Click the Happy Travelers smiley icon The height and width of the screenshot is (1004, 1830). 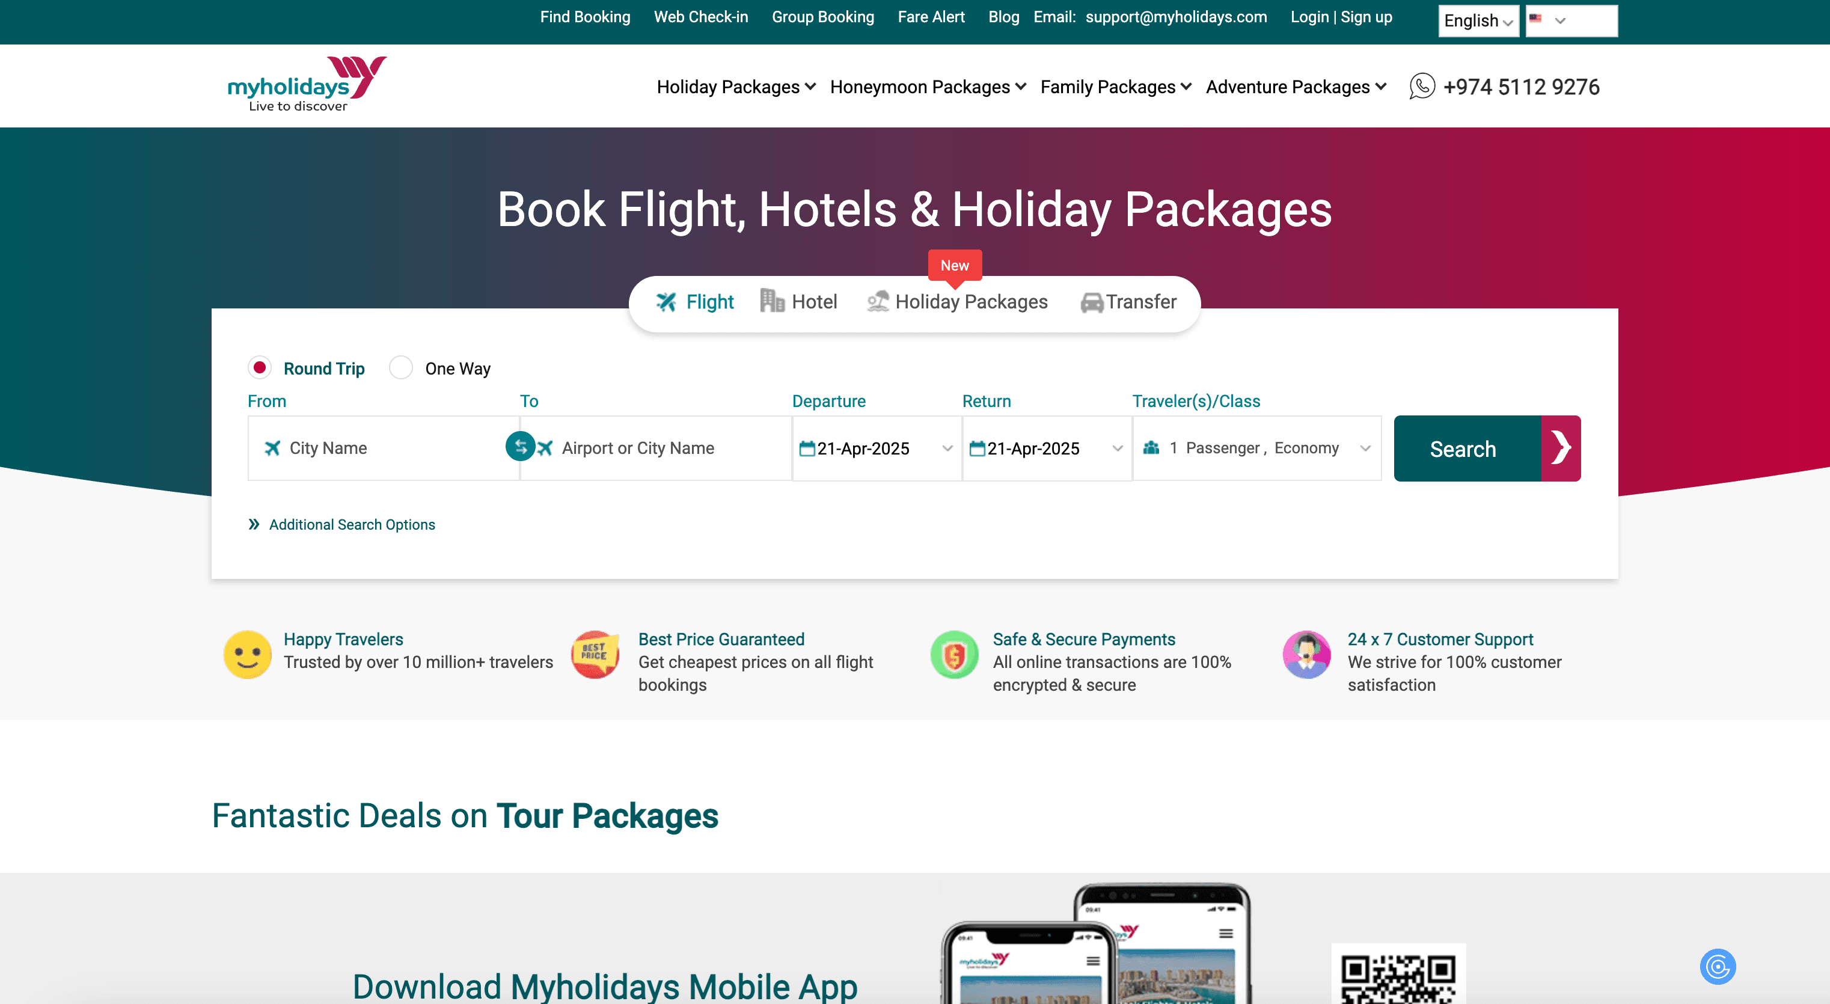[x=247, y=655]
